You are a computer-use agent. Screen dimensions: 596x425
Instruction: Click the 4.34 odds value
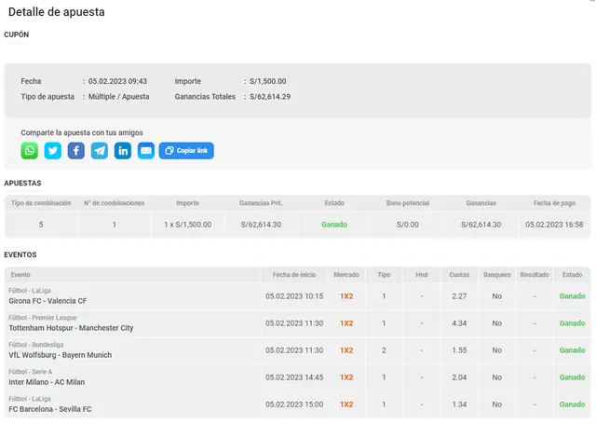pyautogui.click(x=459, y=323)
